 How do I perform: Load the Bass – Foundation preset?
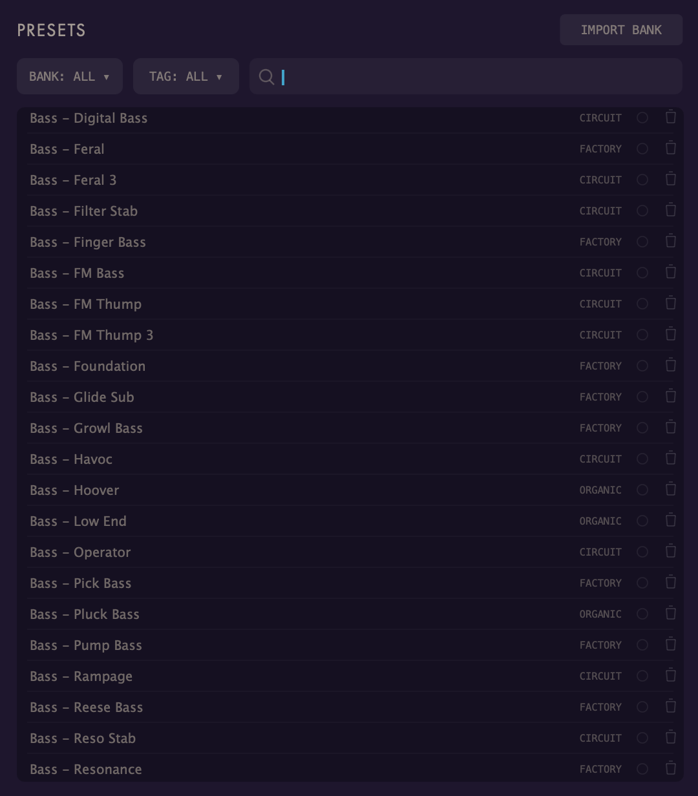click(88, 366)
